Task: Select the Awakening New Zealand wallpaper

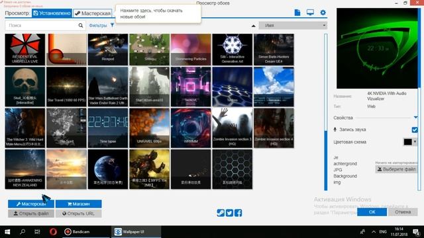Action: [x=25, y=169]
